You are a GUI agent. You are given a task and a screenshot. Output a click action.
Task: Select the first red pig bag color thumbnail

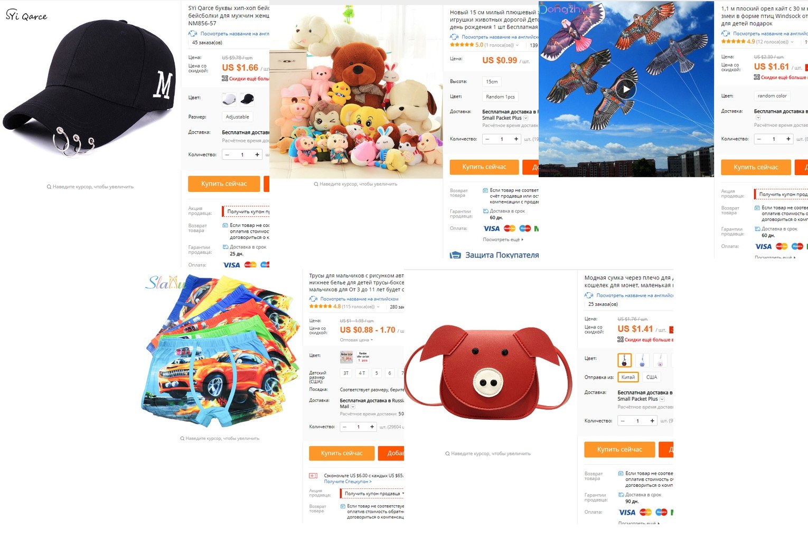pyautogui.click(x=624, y=360)
